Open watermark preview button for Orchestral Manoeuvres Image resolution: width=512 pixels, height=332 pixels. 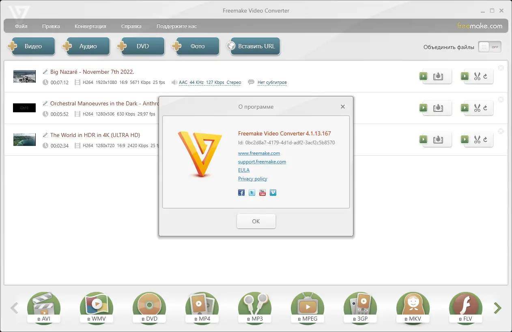coord(435,108)
